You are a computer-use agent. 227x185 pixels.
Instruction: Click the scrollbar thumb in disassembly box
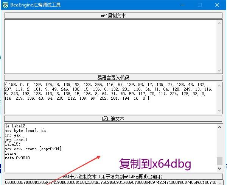point(219,161)
